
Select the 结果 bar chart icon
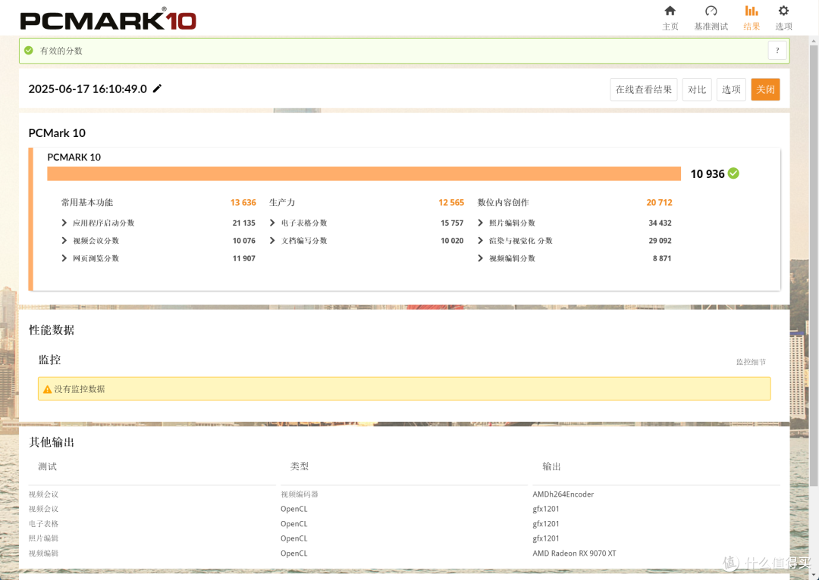point(751,11)
